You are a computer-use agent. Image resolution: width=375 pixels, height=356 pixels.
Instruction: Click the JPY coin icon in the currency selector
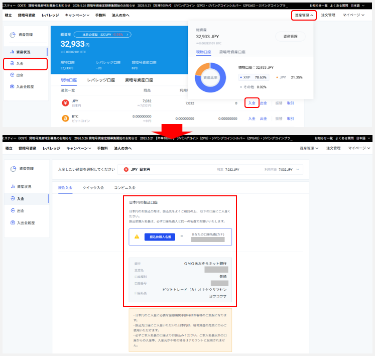click(126, 169)
